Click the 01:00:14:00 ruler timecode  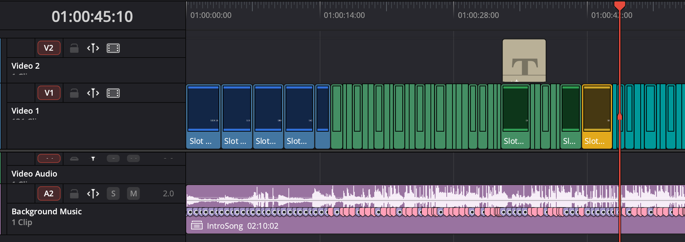tap(344, 15)
